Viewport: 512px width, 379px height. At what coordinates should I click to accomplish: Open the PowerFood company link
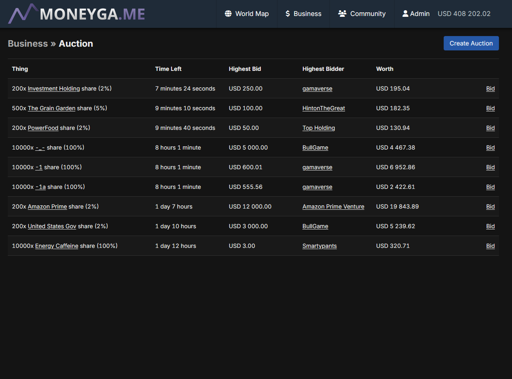coord(43,128)
